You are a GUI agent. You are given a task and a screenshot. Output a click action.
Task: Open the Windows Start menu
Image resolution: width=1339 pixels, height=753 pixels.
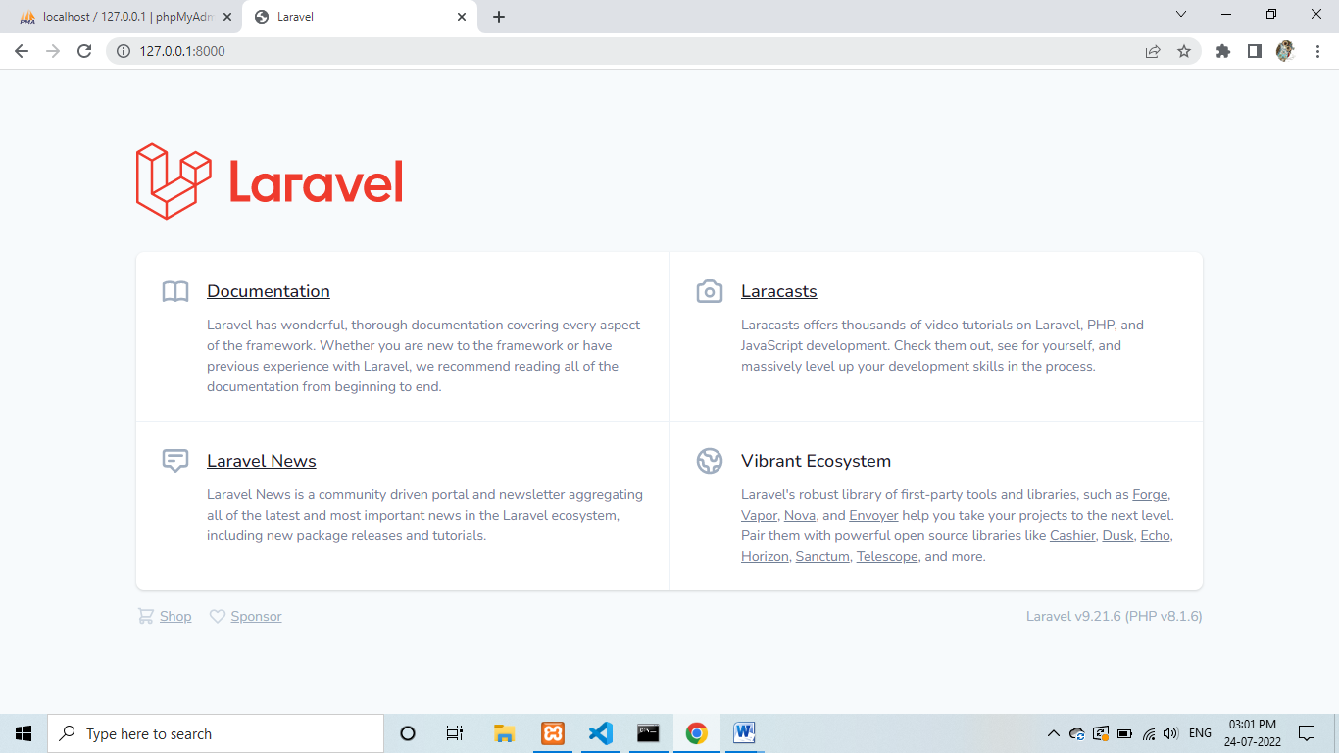[24, 733]
